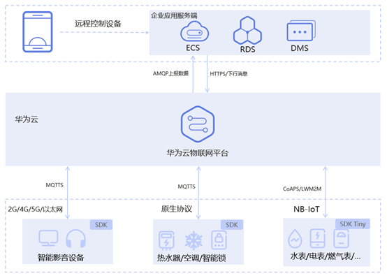Click the 华为云物联网平台 caption
Image resolution: width=387 pixels, height=278 pixels.
click(198, 153)
